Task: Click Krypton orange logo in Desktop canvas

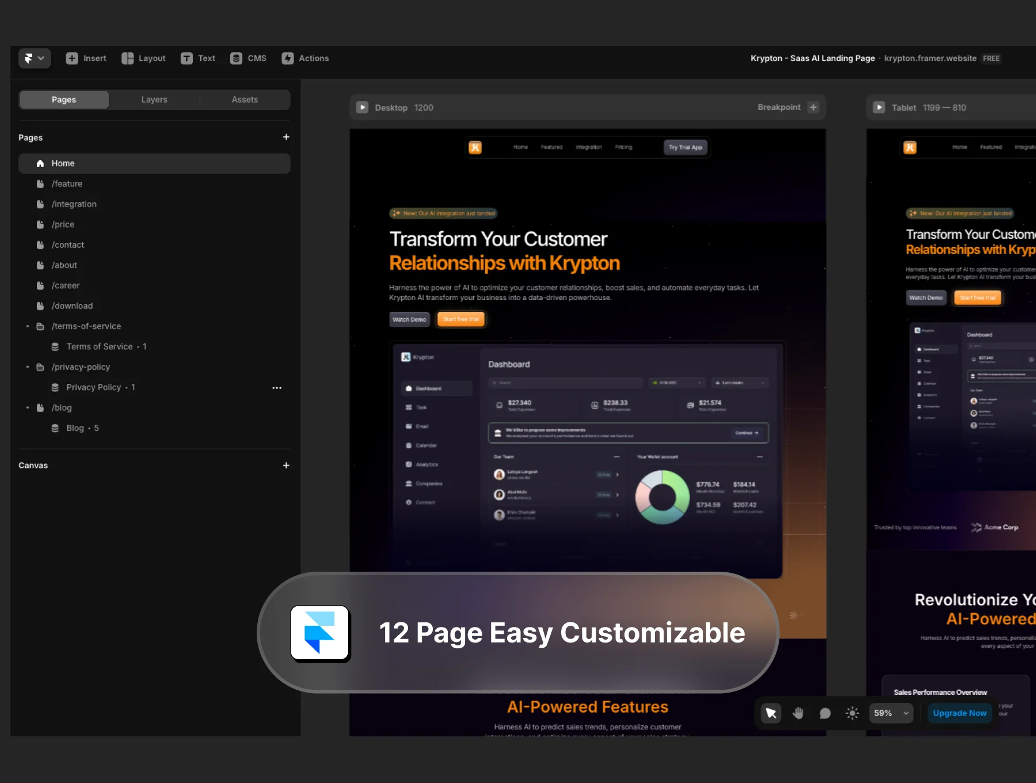Action: [x=475, y=147]
